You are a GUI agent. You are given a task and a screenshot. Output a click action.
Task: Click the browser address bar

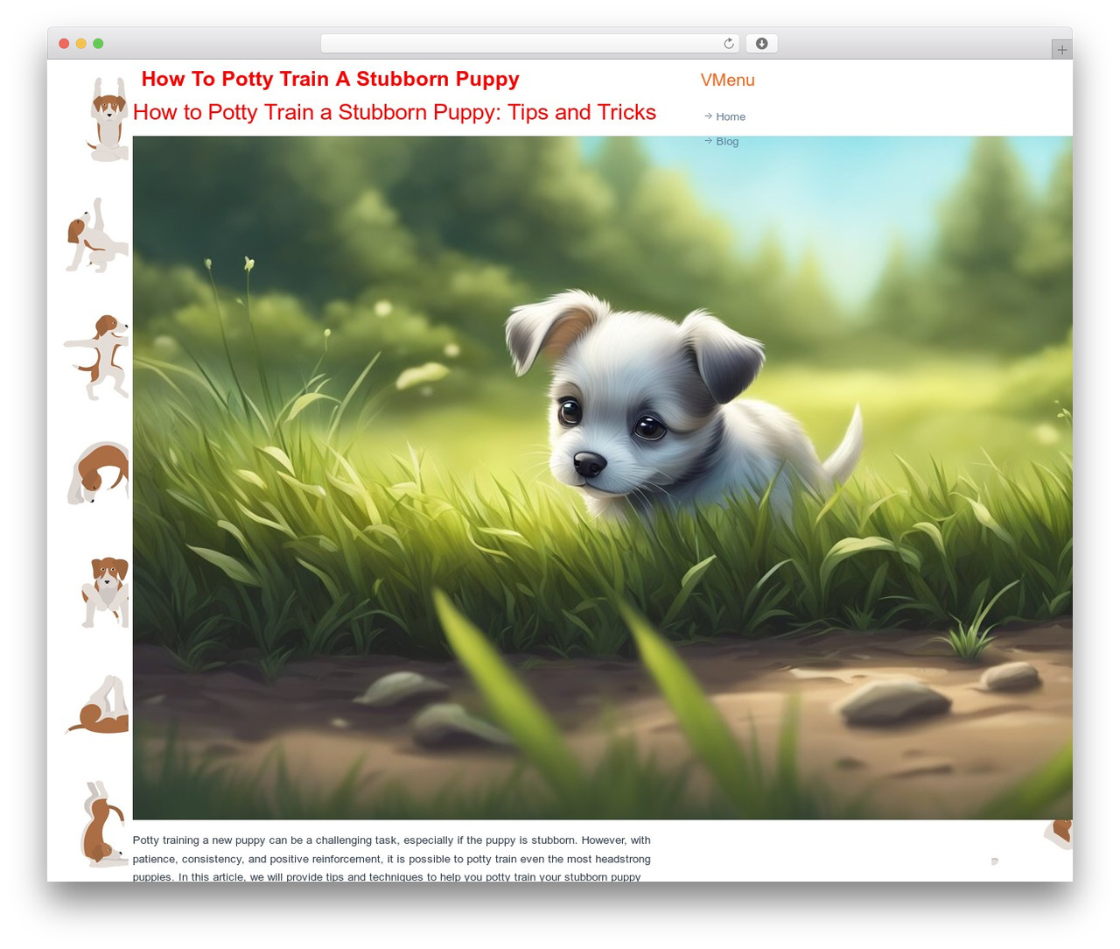[x=529, y=44]
